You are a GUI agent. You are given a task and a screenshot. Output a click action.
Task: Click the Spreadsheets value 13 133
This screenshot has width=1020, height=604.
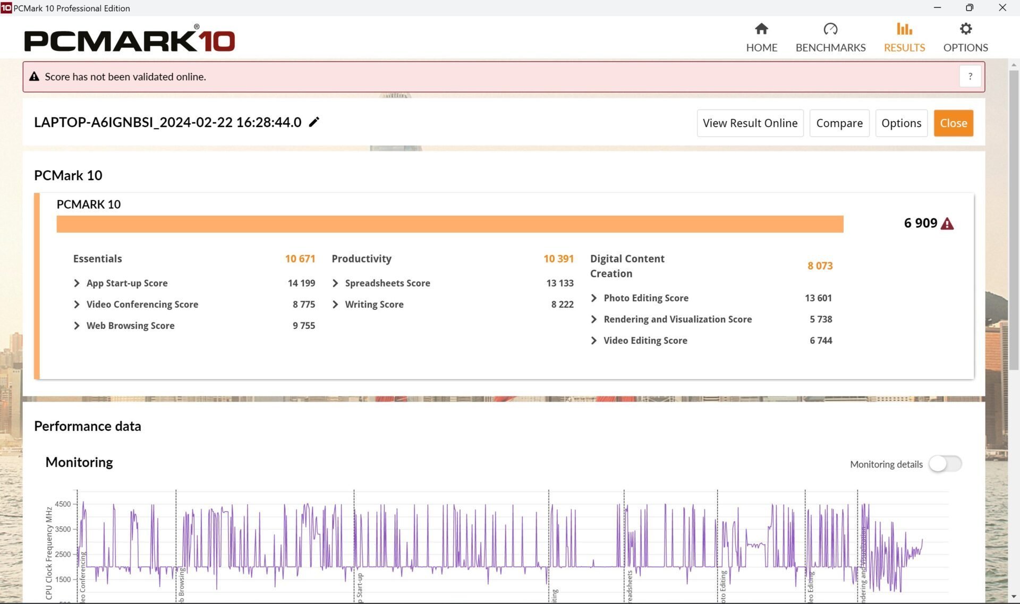[x=560, y=283]
